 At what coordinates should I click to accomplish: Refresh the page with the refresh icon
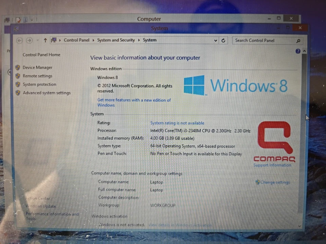[x=223, y=40]
